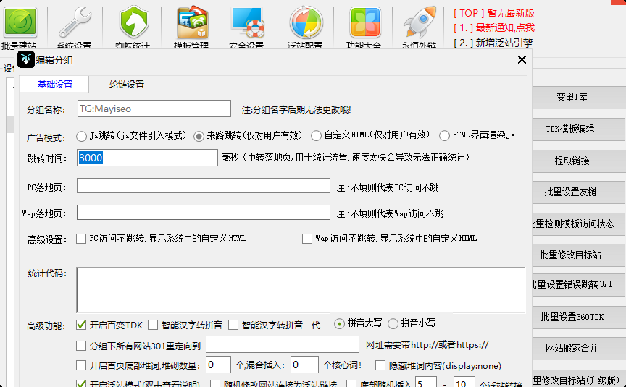Open 功能大全 colorful tiles icon

(x=365, y=22)
